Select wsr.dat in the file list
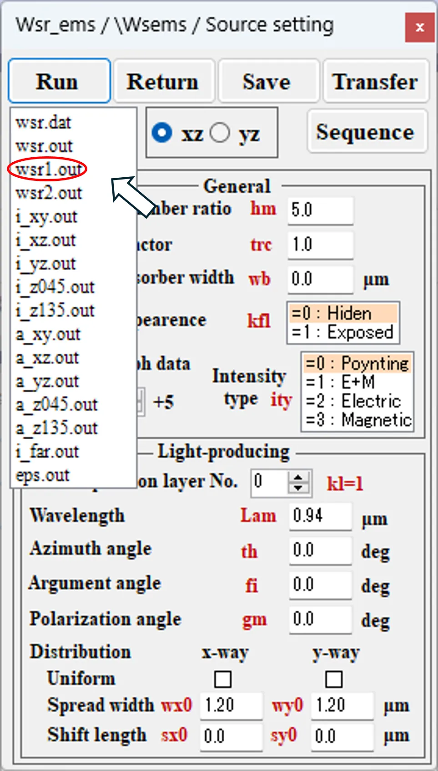 click(44, 123)
